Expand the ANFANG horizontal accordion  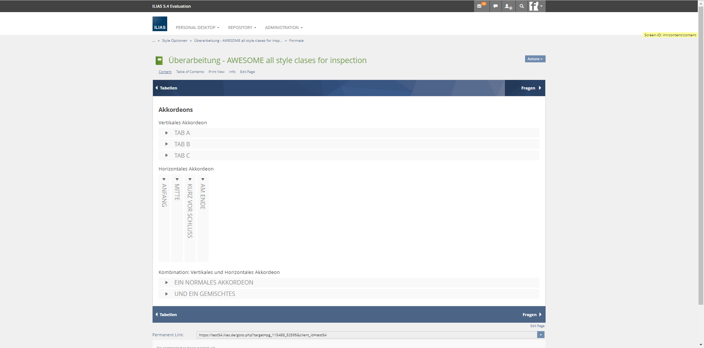click(x=164, y=218)
